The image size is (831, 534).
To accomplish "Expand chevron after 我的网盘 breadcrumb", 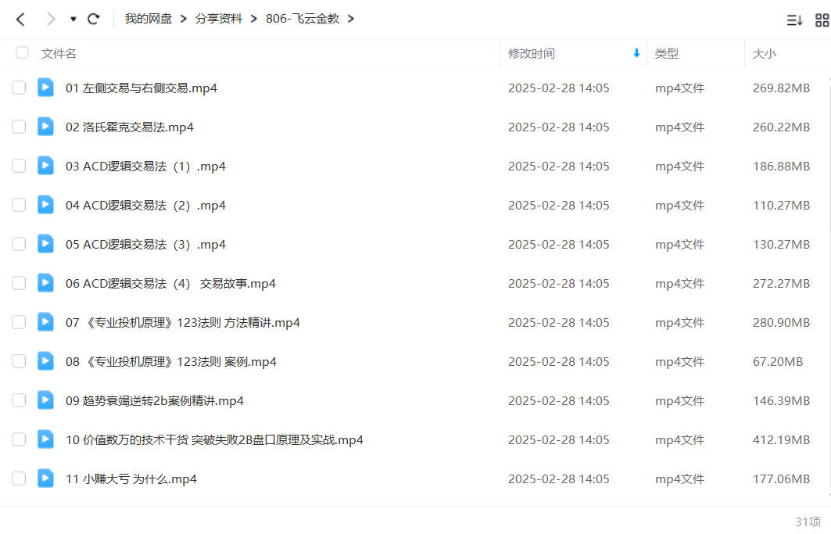I will 184,19.
